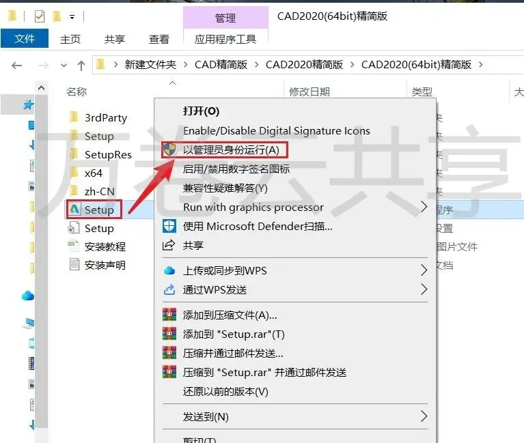Viewport: 524px width, 443px height.
Task: Select the zh-CN folder
Action: (x=99, y=192)
